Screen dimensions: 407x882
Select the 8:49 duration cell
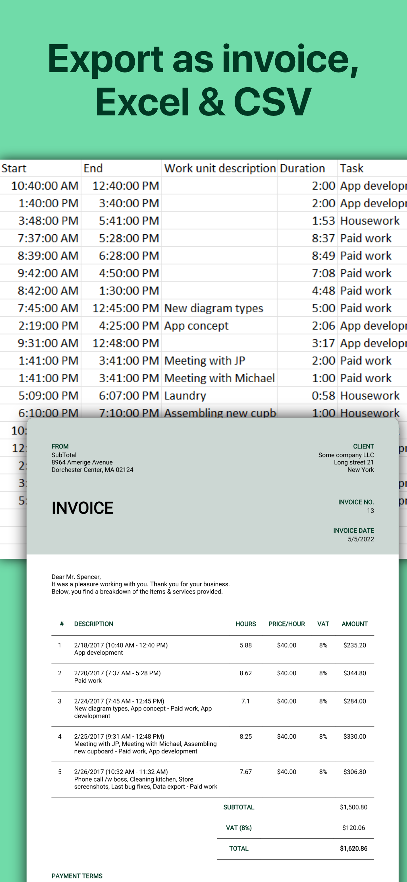(x=307, y=255)
